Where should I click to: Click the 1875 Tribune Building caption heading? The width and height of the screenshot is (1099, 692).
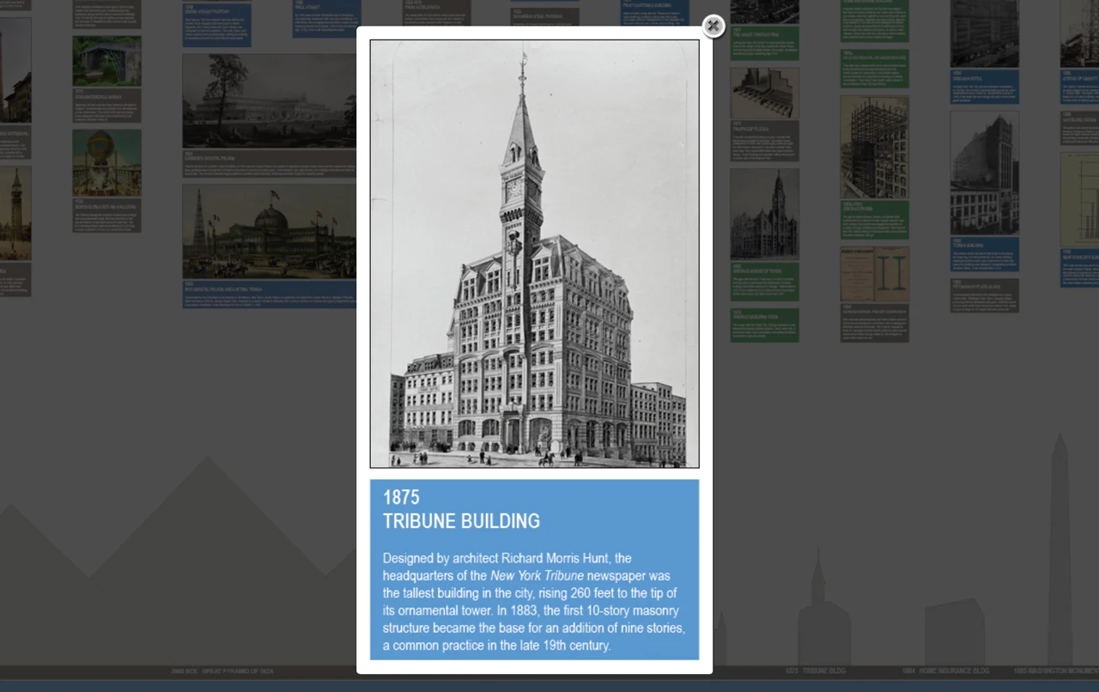coord(461,510)
